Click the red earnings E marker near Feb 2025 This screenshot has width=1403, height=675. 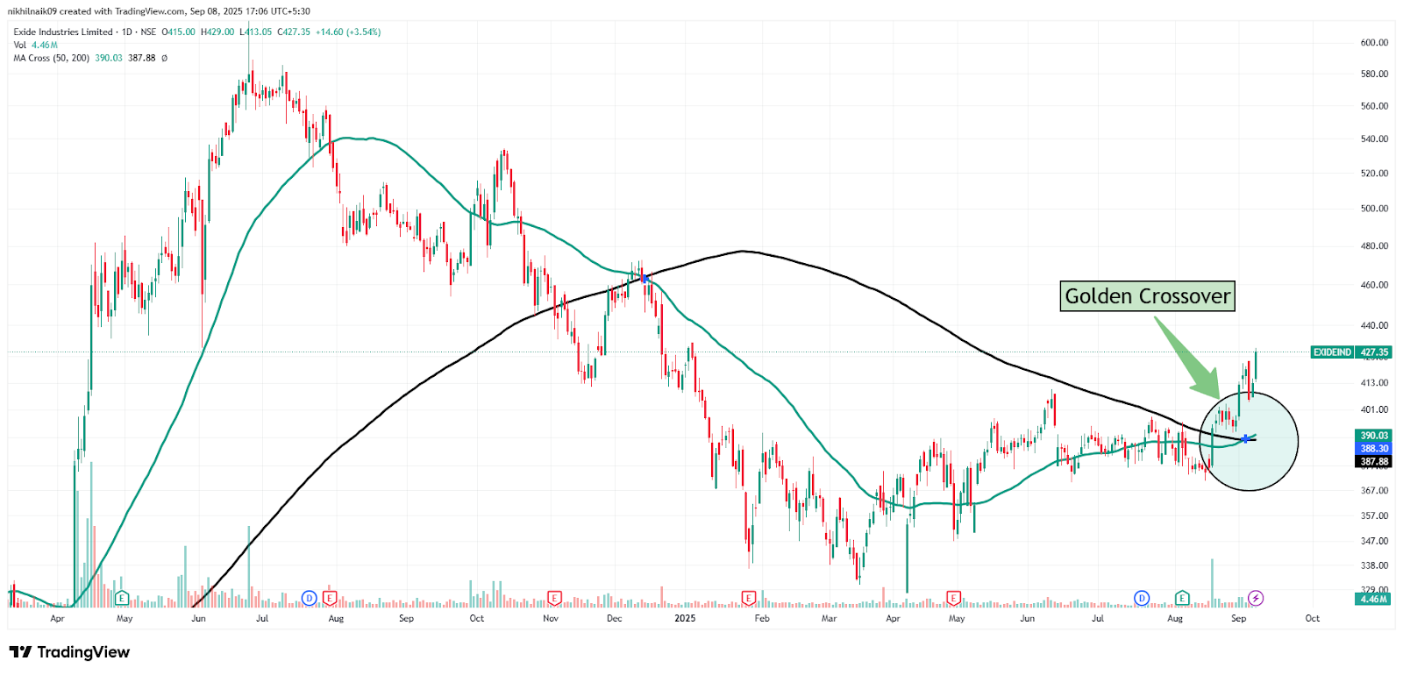point(748,599)
